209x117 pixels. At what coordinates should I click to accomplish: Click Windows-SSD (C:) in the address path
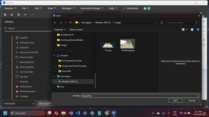103,23
